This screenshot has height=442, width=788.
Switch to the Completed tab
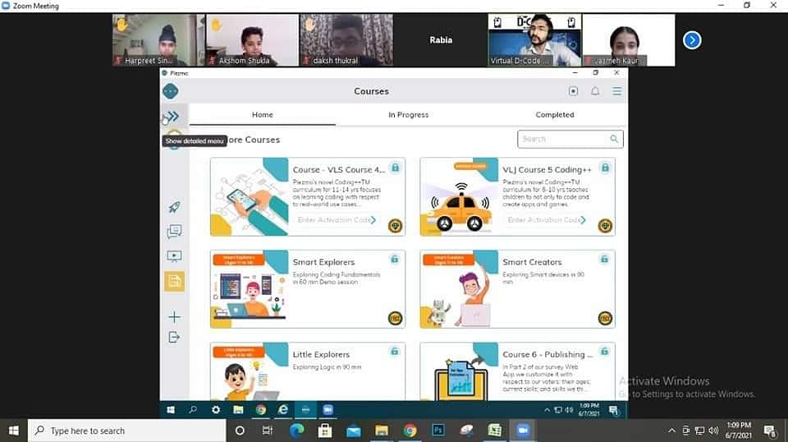[554, 115]
